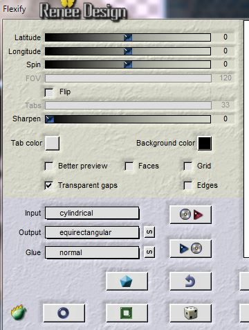The height and width of the screenshot is (330, 249).
Task: Click the S button beside Output
Action: [x=149, y=232]
